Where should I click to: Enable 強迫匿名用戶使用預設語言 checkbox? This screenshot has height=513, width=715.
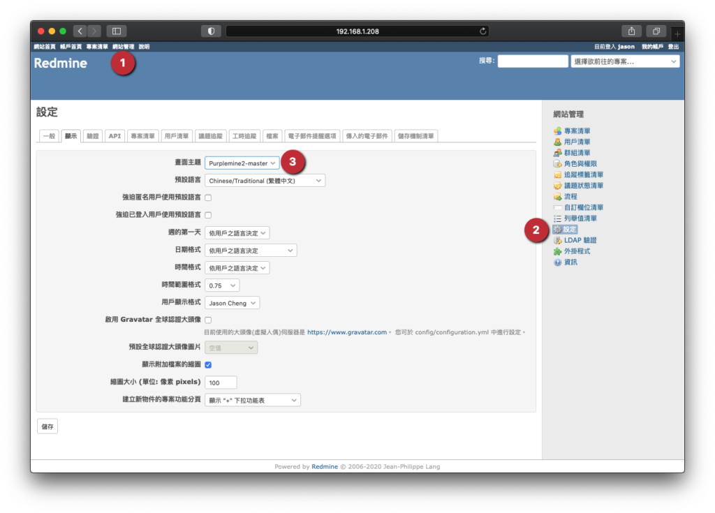(x=208, y=198)
